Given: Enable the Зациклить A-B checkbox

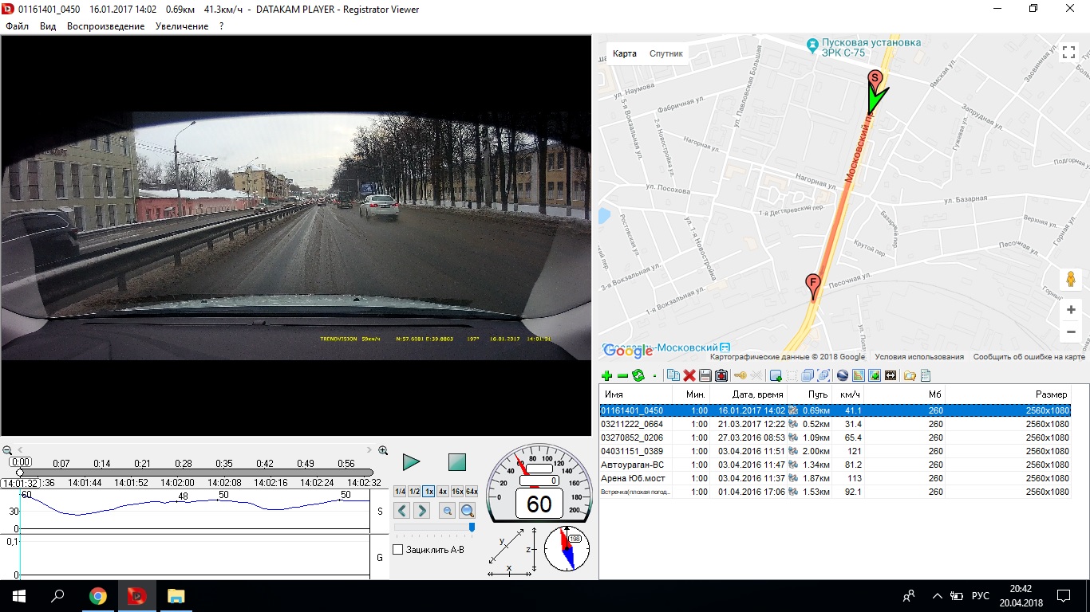Looking at the screenshot, I should click(x=398, y=550).
